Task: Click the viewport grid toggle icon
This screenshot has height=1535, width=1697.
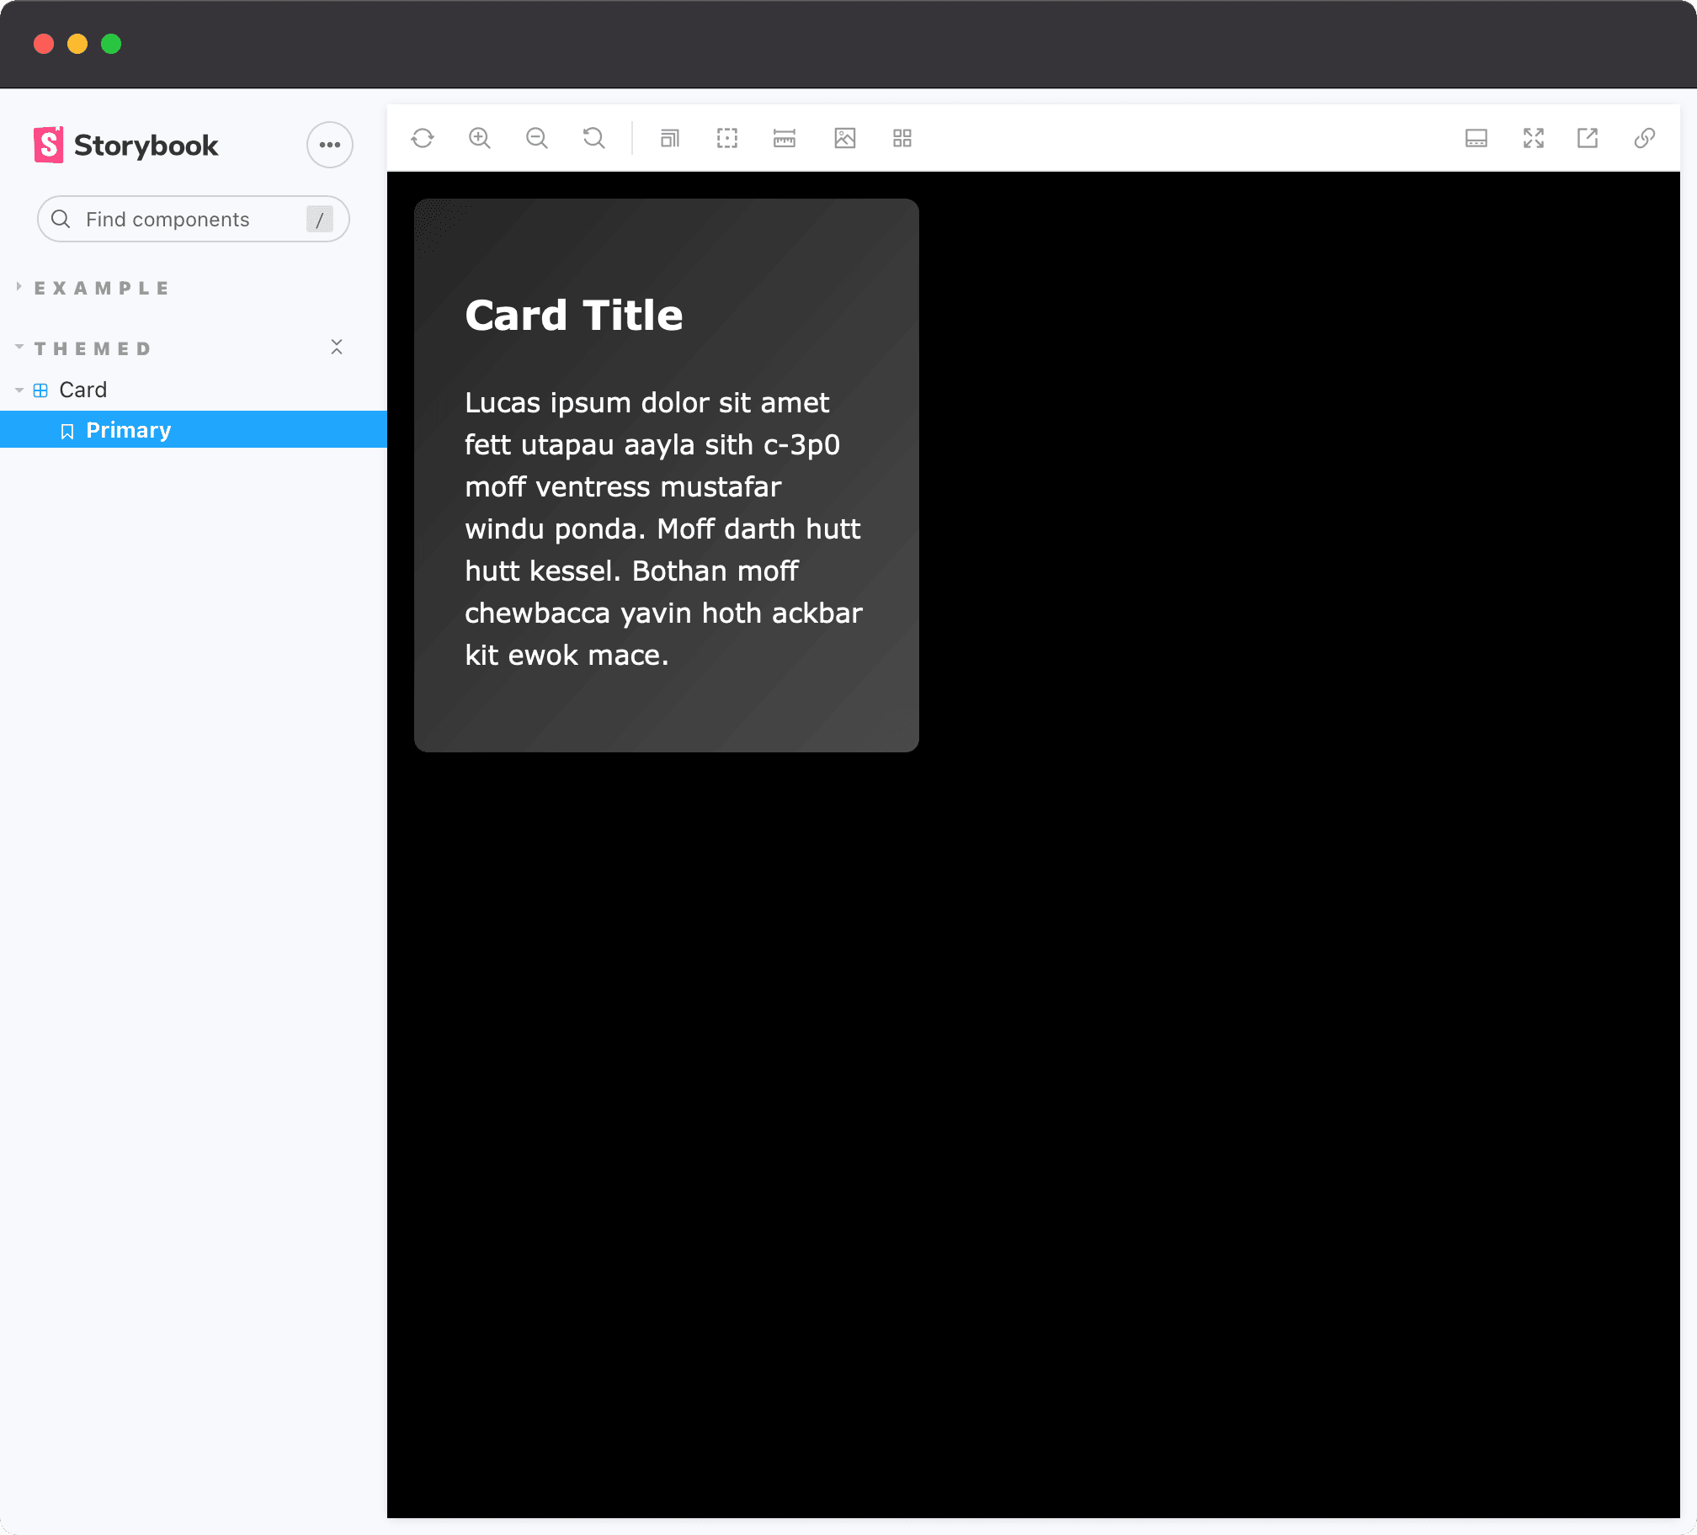Action: pos(902,139)
